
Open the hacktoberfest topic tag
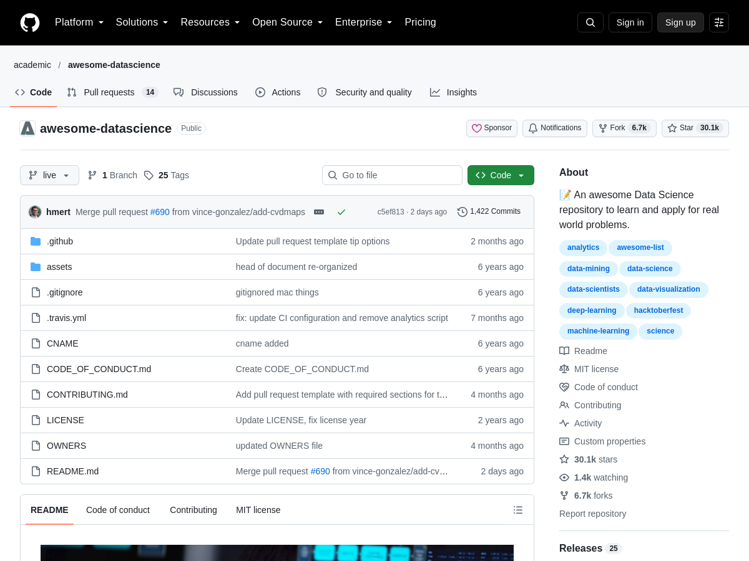pyautogui.click(x=658, y=310)
